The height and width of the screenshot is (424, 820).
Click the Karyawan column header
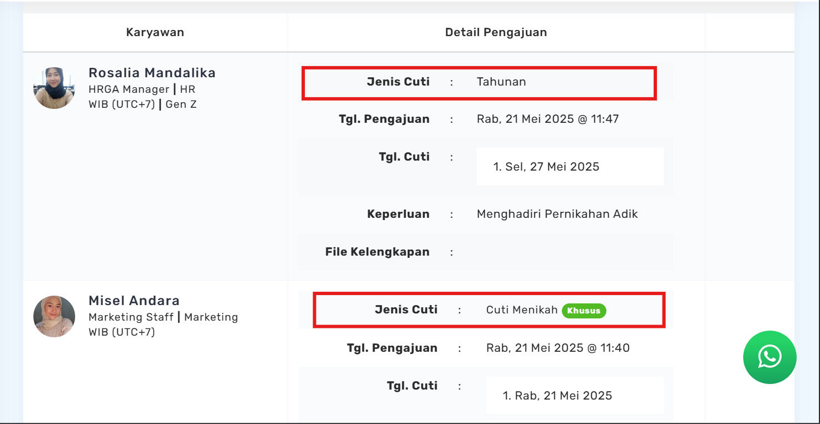(x=155, y=32)
